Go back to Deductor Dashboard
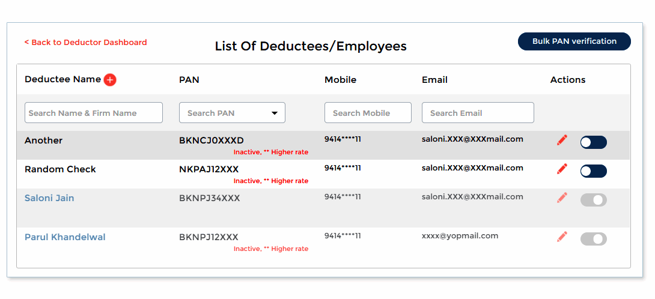This screenshot has height=299, width=655. click(85, 43)
